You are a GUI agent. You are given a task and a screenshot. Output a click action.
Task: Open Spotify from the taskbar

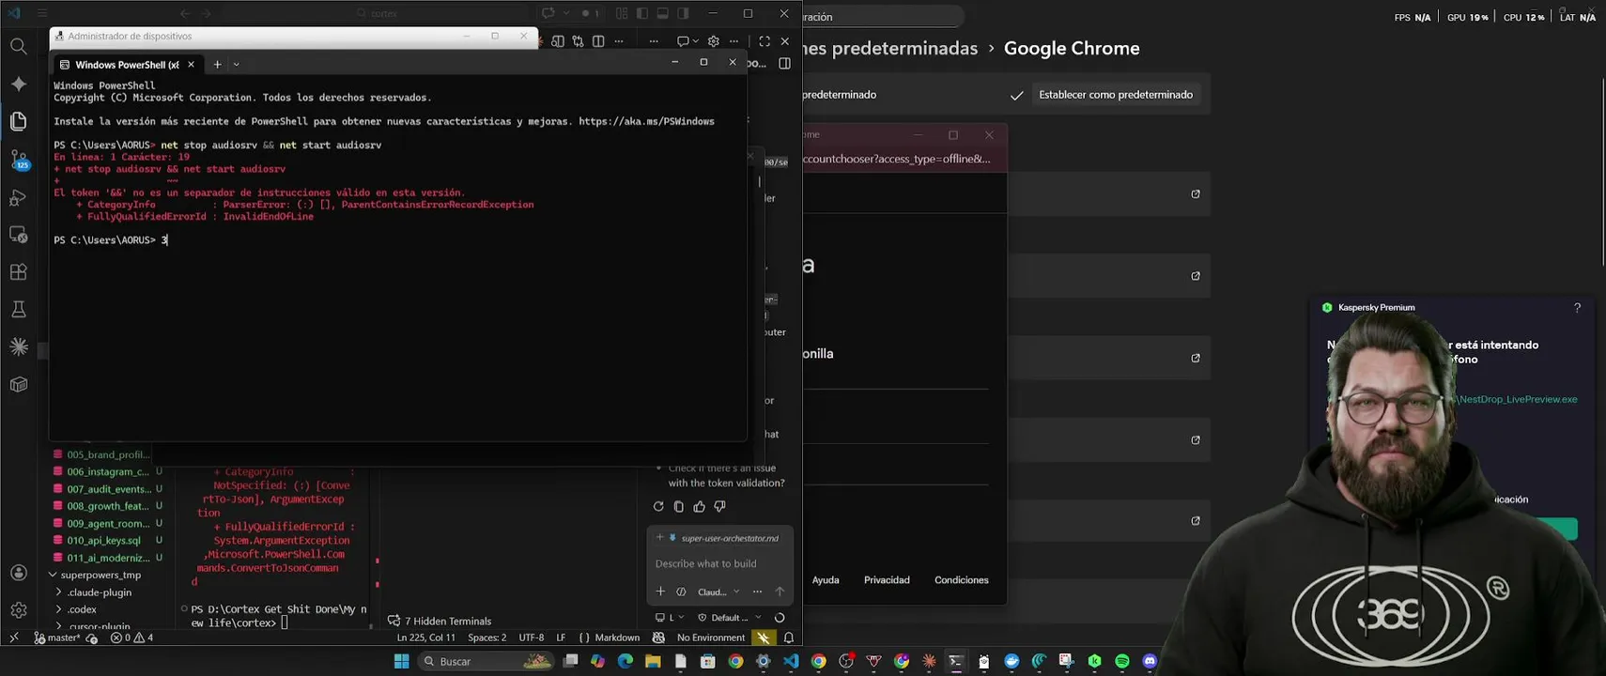pos(1122,661)
